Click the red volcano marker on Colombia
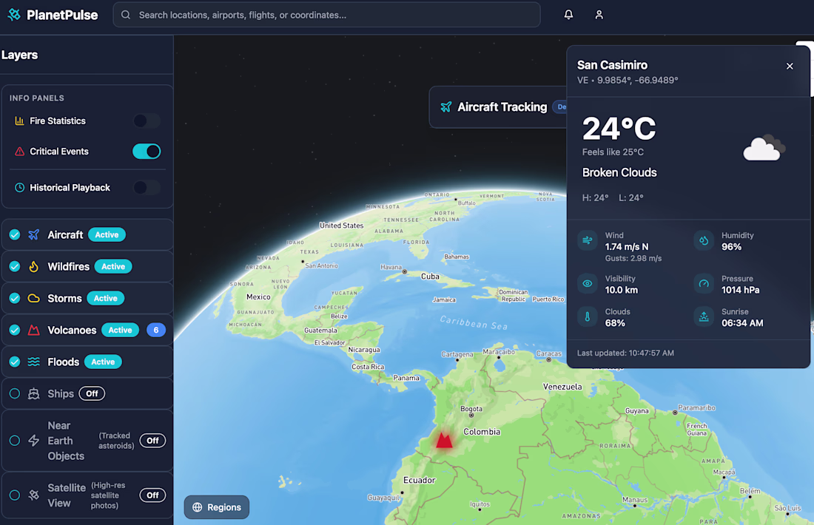Image resolution: width=814 pixels, height=525 pixels. click(x=444, y=441)
